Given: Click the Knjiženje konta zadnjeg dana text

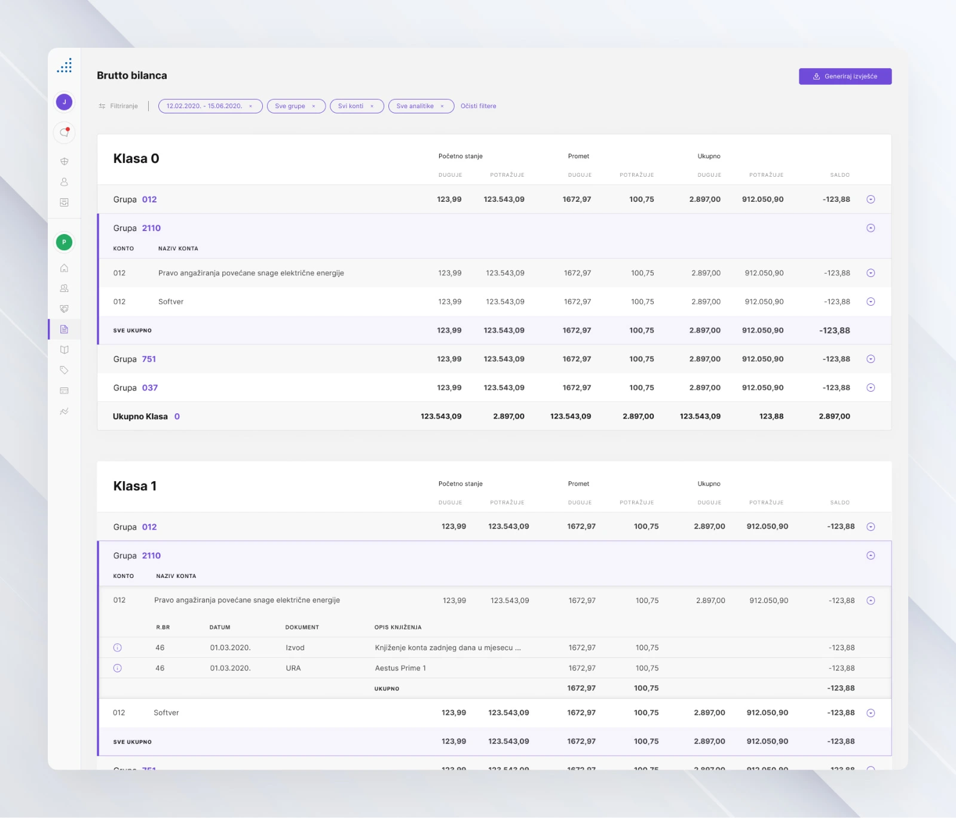Looking at the screenshot, I should click(448, 648).
